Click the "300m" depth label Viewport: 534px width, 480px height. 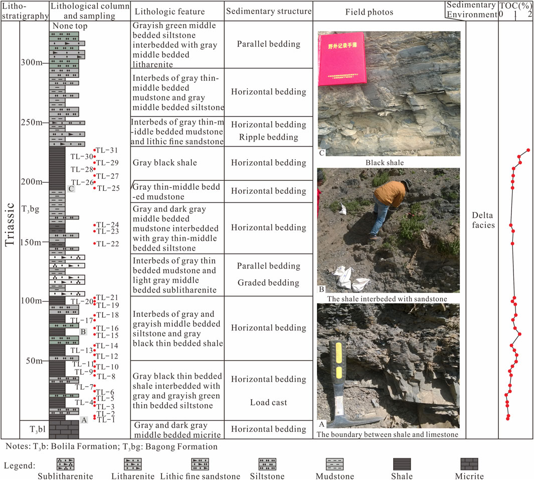32,62
